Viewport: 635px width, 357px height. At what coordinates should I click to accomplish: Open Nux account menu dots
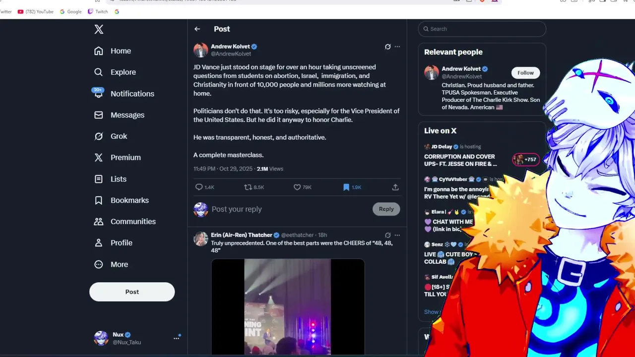click(x=176, y=338)
